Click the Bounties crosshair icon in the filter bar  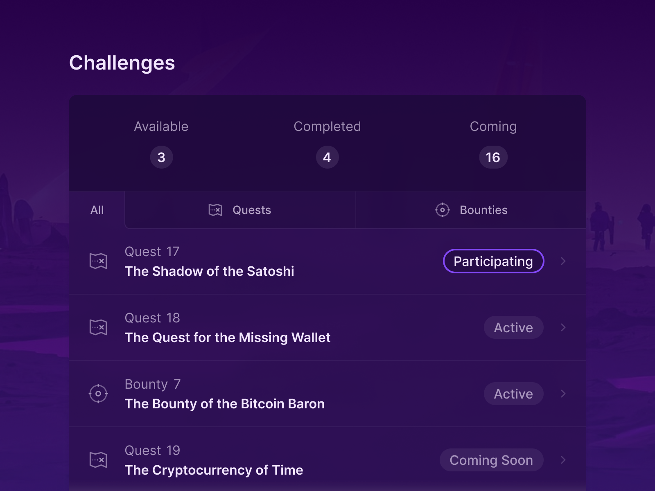click(442, 210)
